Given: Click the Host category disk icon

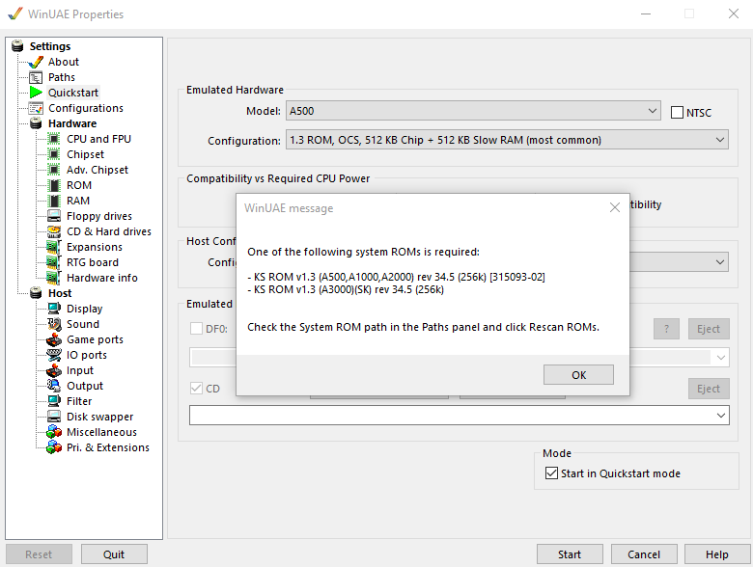Looking at the screenshot, I should tap(36, 293).
